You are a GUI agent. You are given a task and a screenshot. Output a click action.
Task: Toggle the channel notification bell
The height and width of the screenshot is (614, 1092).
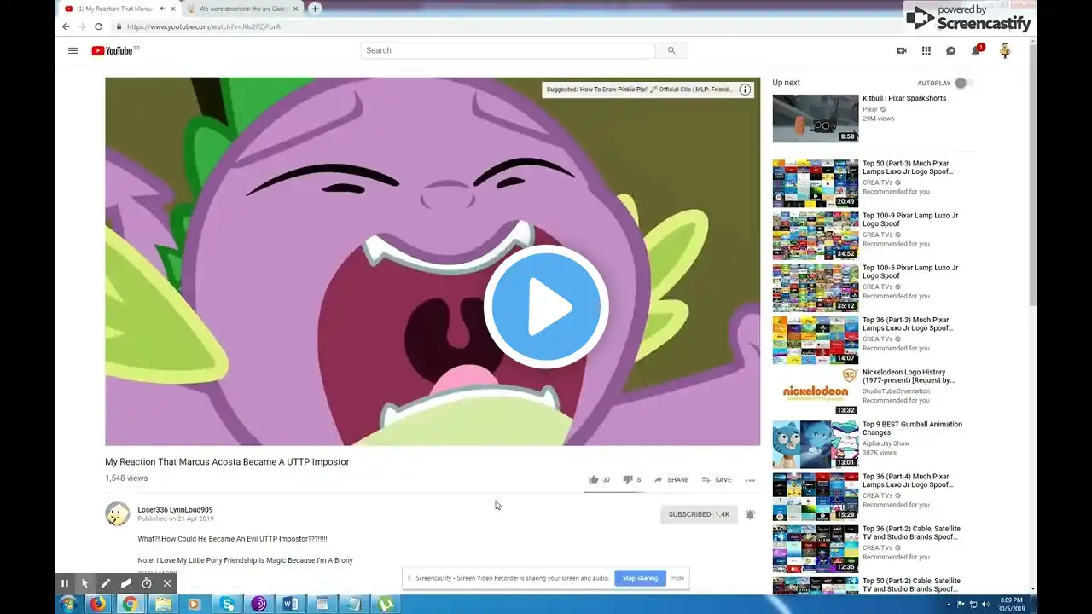(x=750, y=514)
